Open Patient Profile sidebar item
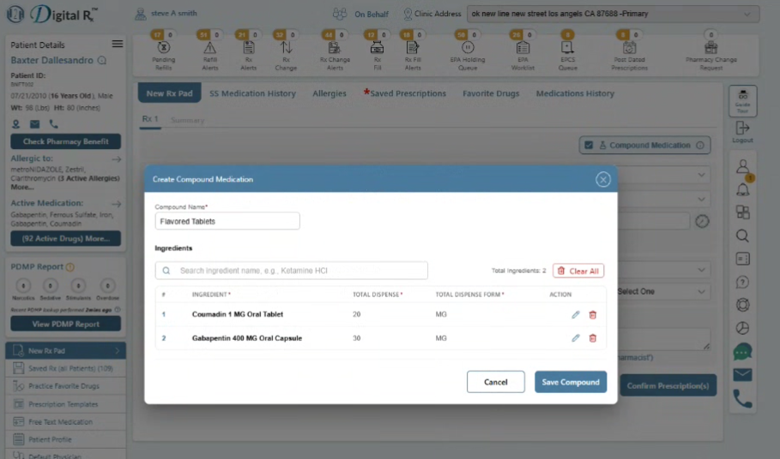780x459 pixels. tap(66, 439)
